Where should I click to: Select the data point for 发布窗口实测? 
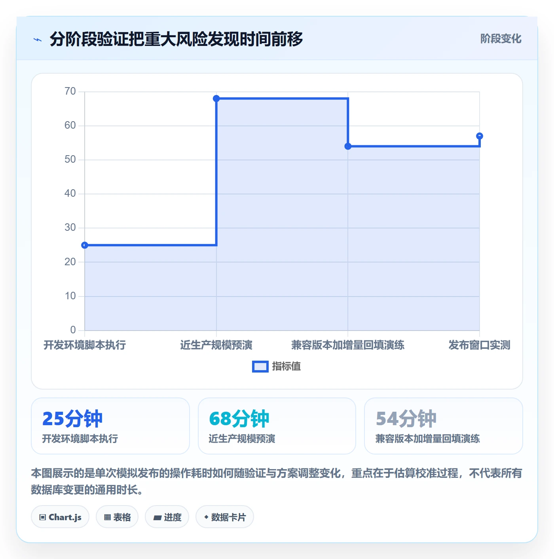(x=480, y=136)
